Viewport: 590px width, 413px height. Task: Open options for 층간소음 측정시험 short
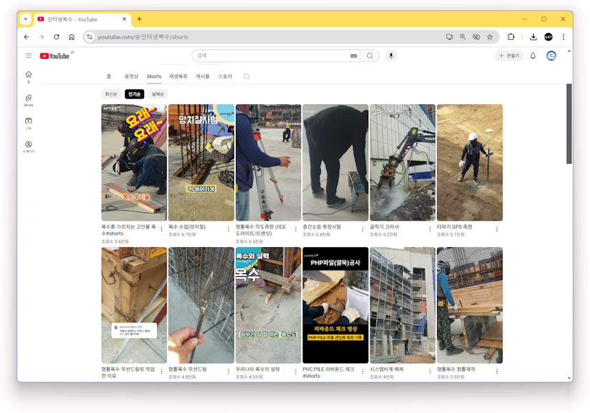point(362,229)
